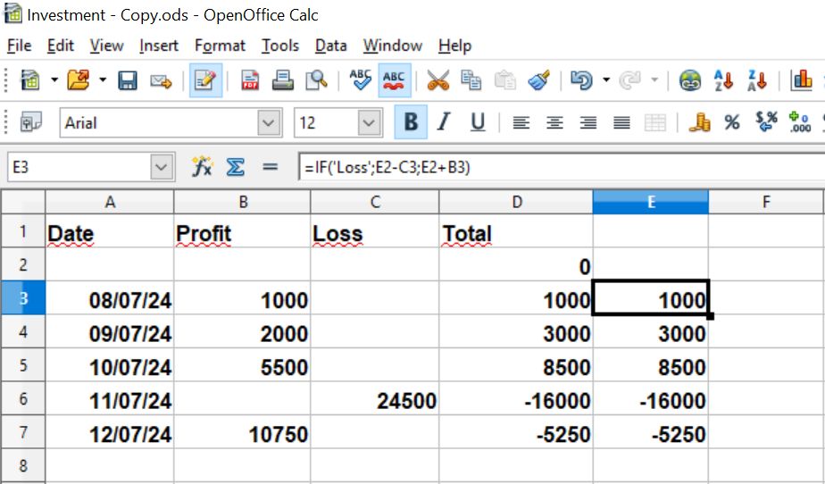
Task: Open the Format menu
Action: pyautogui.click(x=220, y=46)
